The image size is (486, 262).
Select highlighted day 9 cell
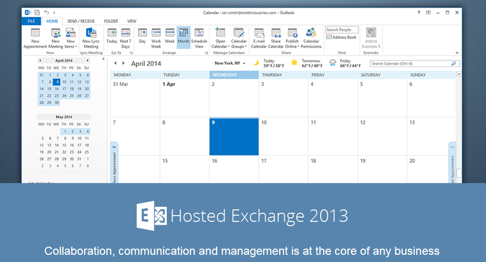coord(234,136)
